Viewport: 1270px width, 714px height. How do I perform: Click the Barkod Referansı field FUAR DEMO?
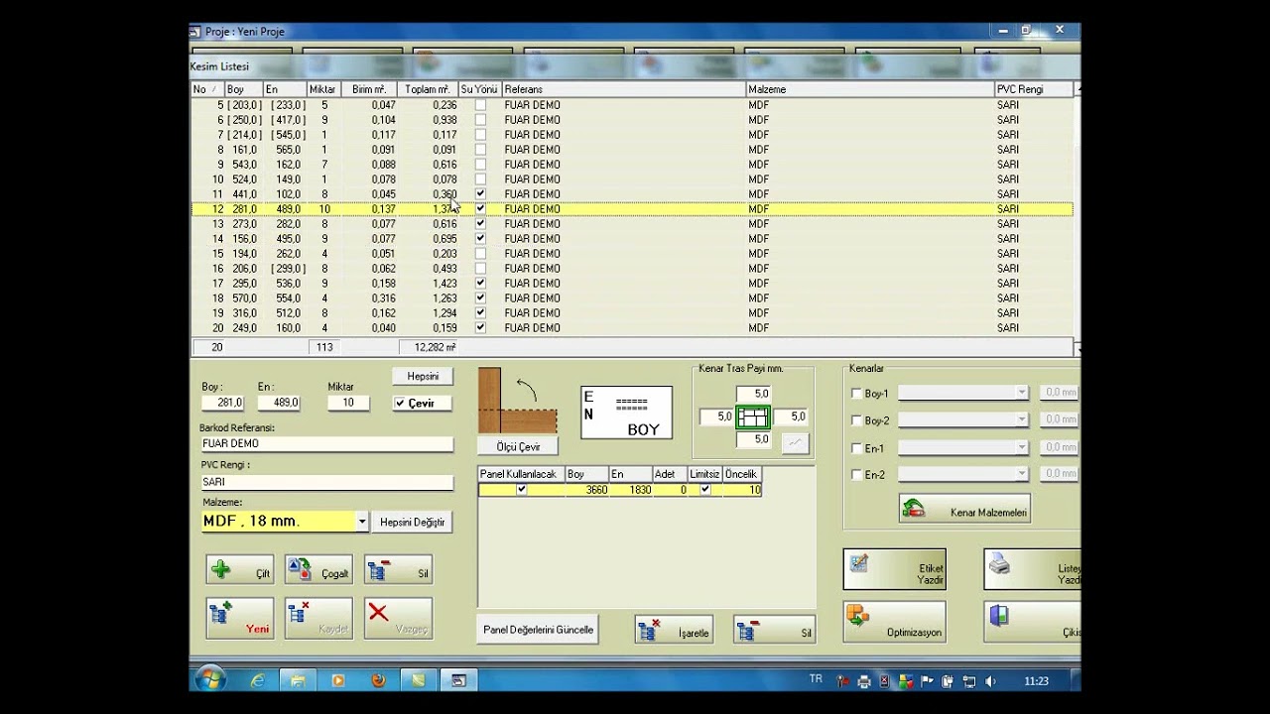(x=327, y=444)
